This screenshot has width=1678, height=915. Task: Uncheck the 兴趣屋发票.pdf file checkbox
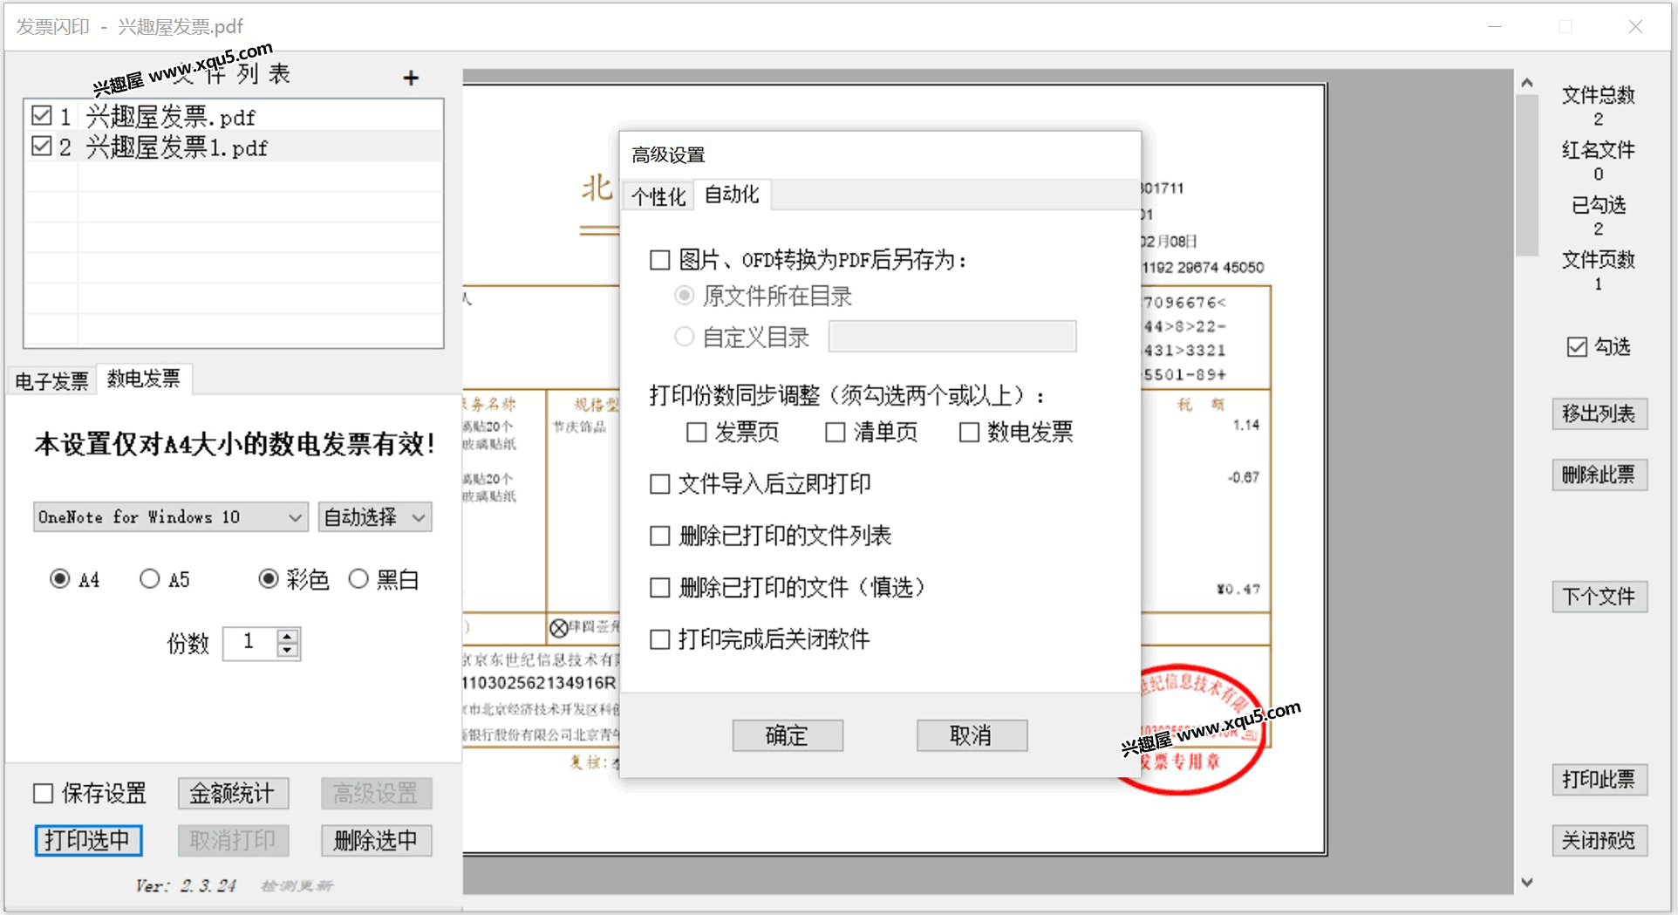[x=41, y=115]
